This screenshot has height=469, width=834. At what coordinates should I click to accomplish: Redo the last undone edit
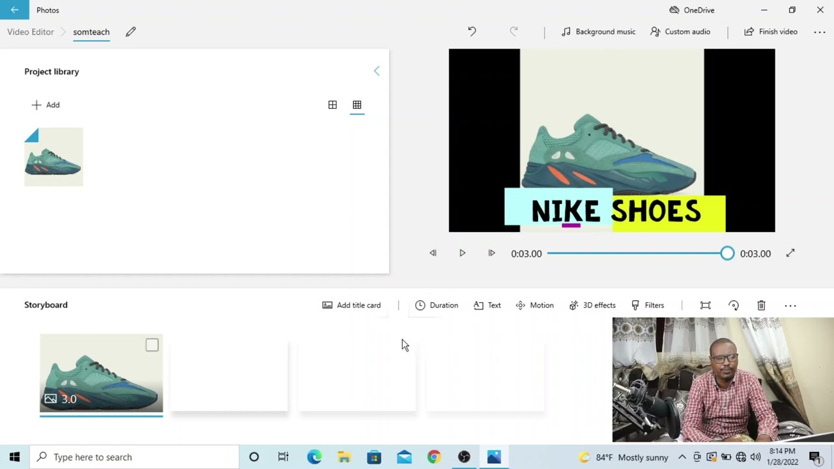point(513,31)
